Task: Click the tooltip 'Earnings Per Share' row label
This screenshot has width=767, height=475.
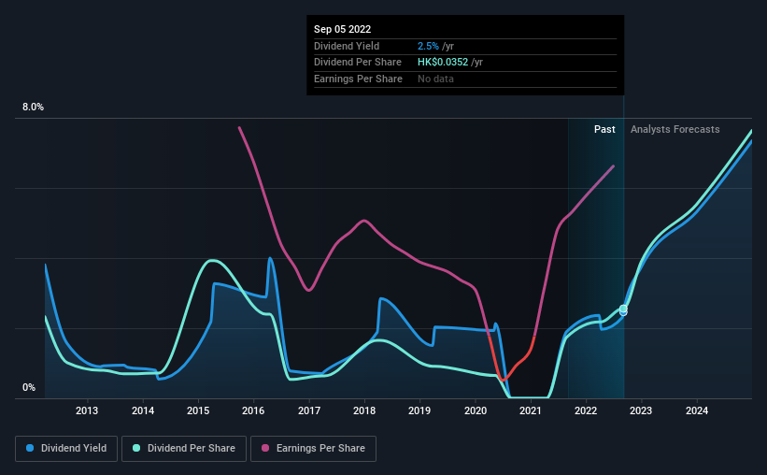Action: coord(358,79)
